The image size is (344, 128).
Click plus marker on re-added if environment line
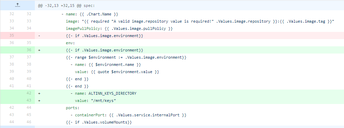coord(39,50)
